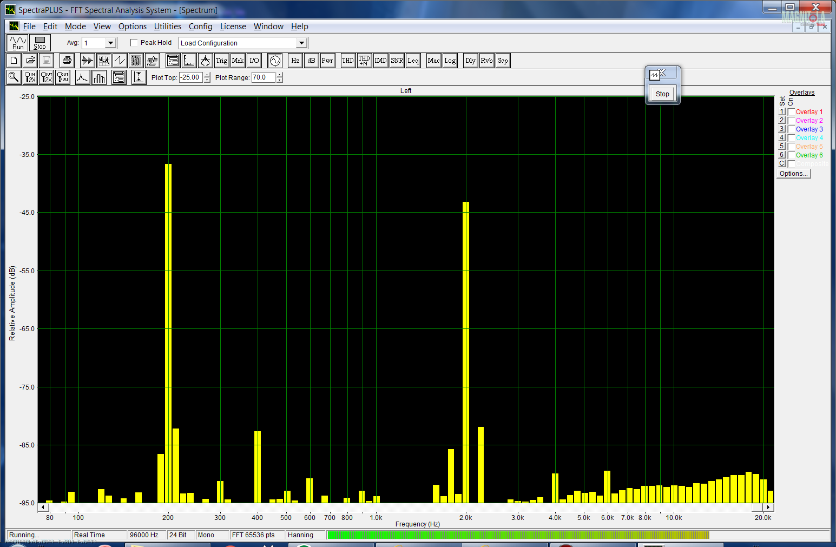Open the Mode menu
The image size is (836, 547).
click(75, 27)
